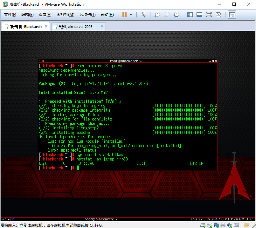256x228 pixels.
Task: Close the 攻击机-Blackarch tab
Action: tap(46, 26)
